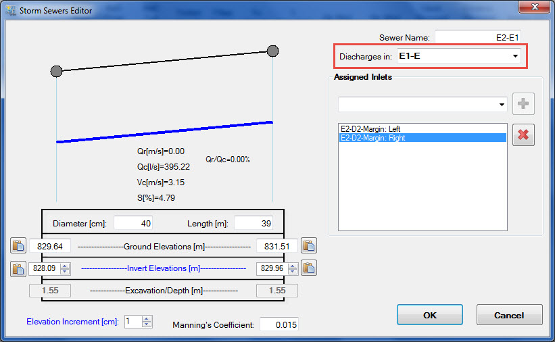Open the 'Discharges in' dropdown
This screenshot has height=342, width=555.
click(x=515, y=56)
